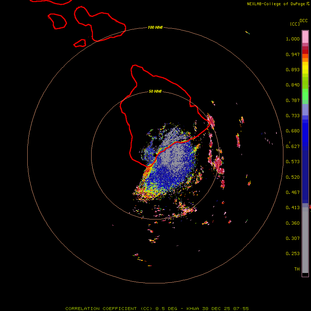Click the DCC label above the color bar
311x311 pixels.
[303, 21]
